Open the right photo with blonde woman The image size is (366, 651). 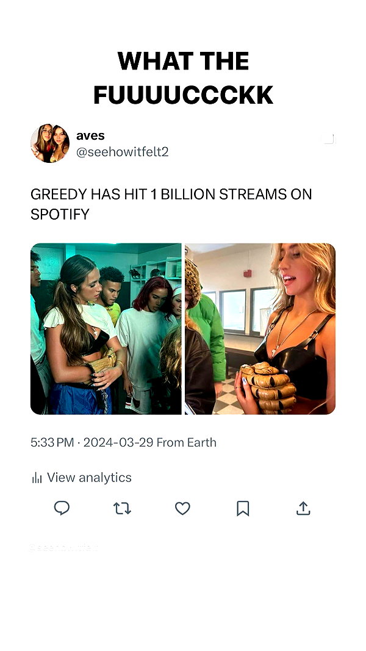[x=260, y=329]
